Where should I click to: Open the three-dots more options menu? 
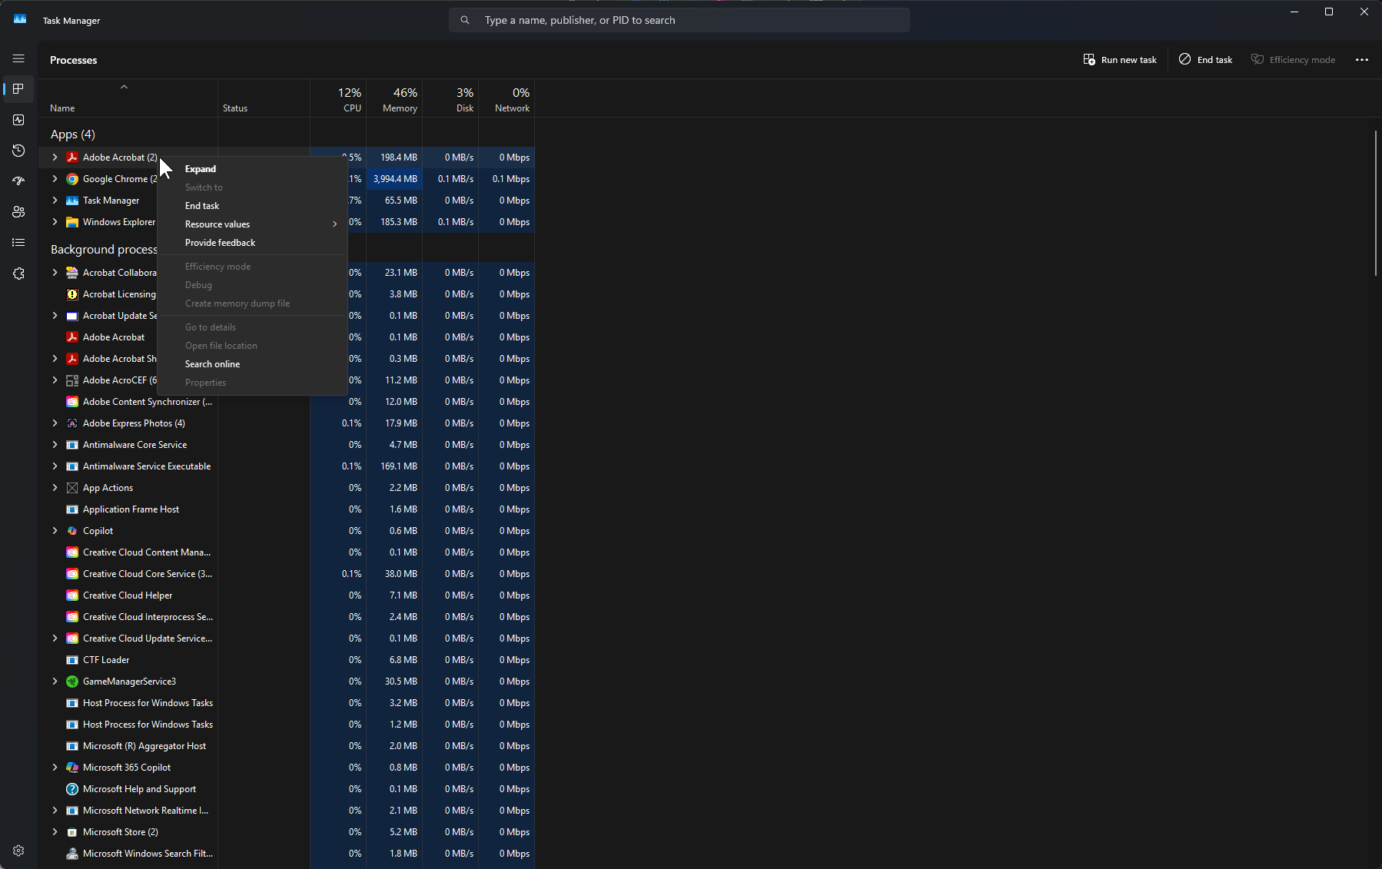pos(1362,60)
